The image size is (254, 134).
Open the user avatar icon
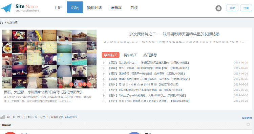click(x=218, y=8)
